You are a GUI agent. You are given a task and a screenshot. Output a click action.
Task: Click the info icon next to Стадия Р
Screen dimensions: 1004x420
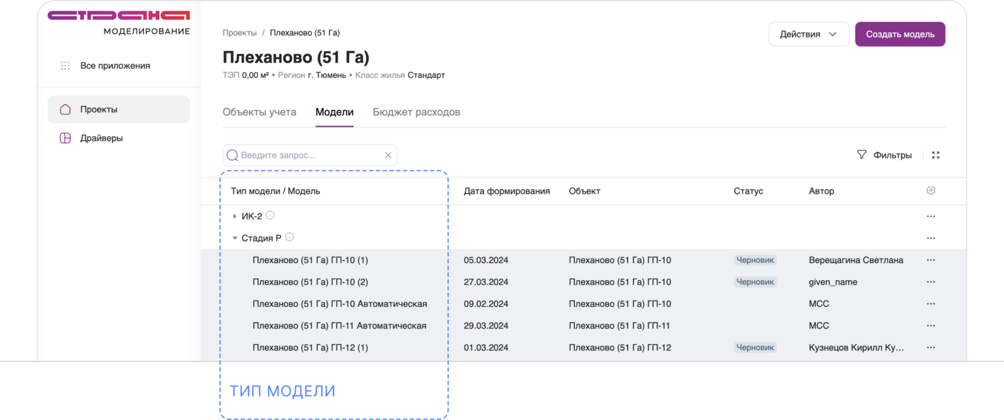(290, 237)
